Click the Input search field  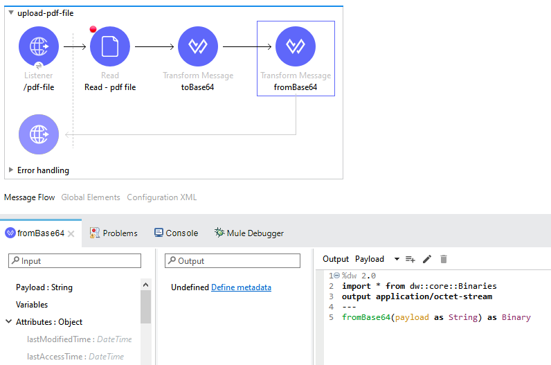[75, 261]
